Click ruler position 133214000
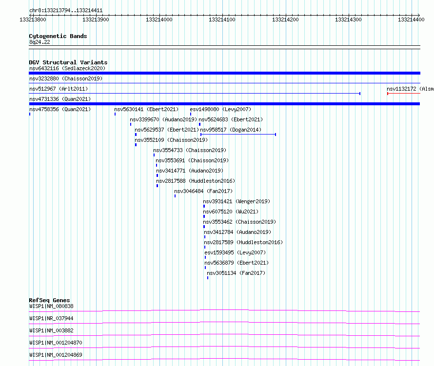Image resolution: width=434 pixels, height=366 pixels. pos(159,19)
